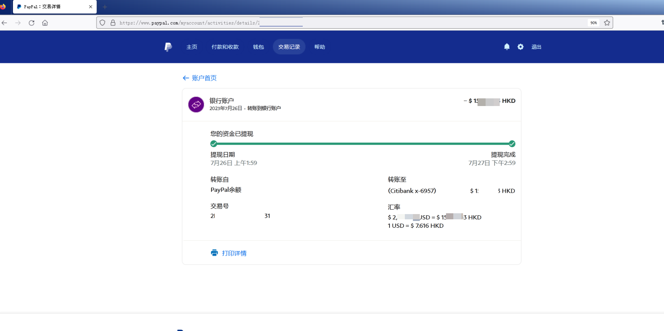Viewport: 664px width, 331px height.
Task: Go back with browser back arrow
Action: click(x=4, y=23)
